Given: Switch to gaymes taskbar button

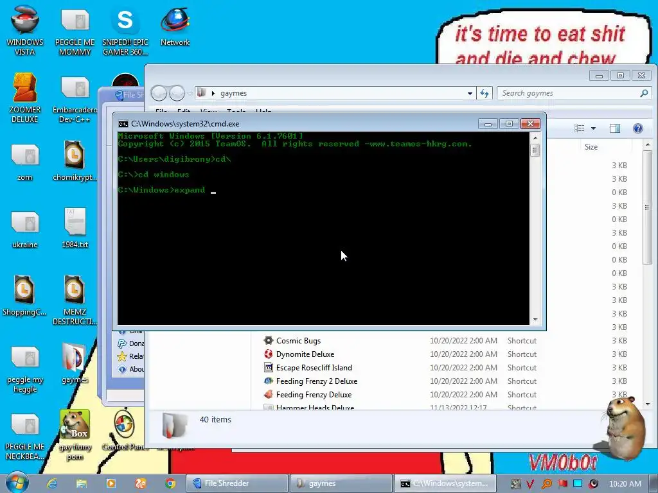Looking at the screenshot, I should coord(341,483).
